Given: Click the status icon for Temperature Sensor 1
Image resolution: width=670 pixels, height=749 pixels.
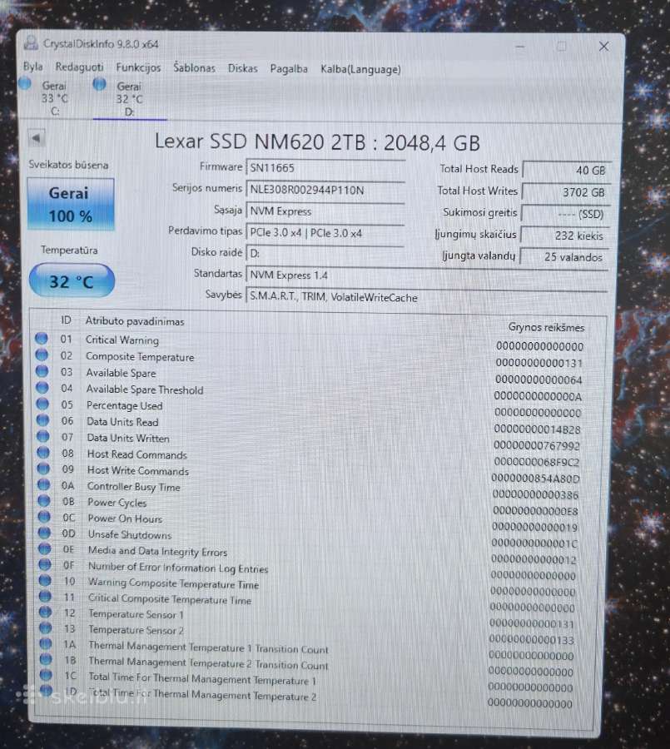Looking at the screenshot, I should (x=46, y=612).
